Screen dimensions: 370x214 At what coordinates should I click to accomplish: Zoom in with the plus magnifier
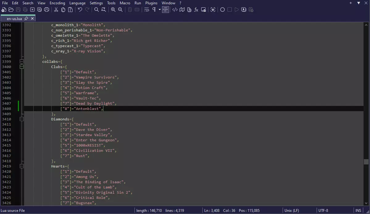coord(113,10)
